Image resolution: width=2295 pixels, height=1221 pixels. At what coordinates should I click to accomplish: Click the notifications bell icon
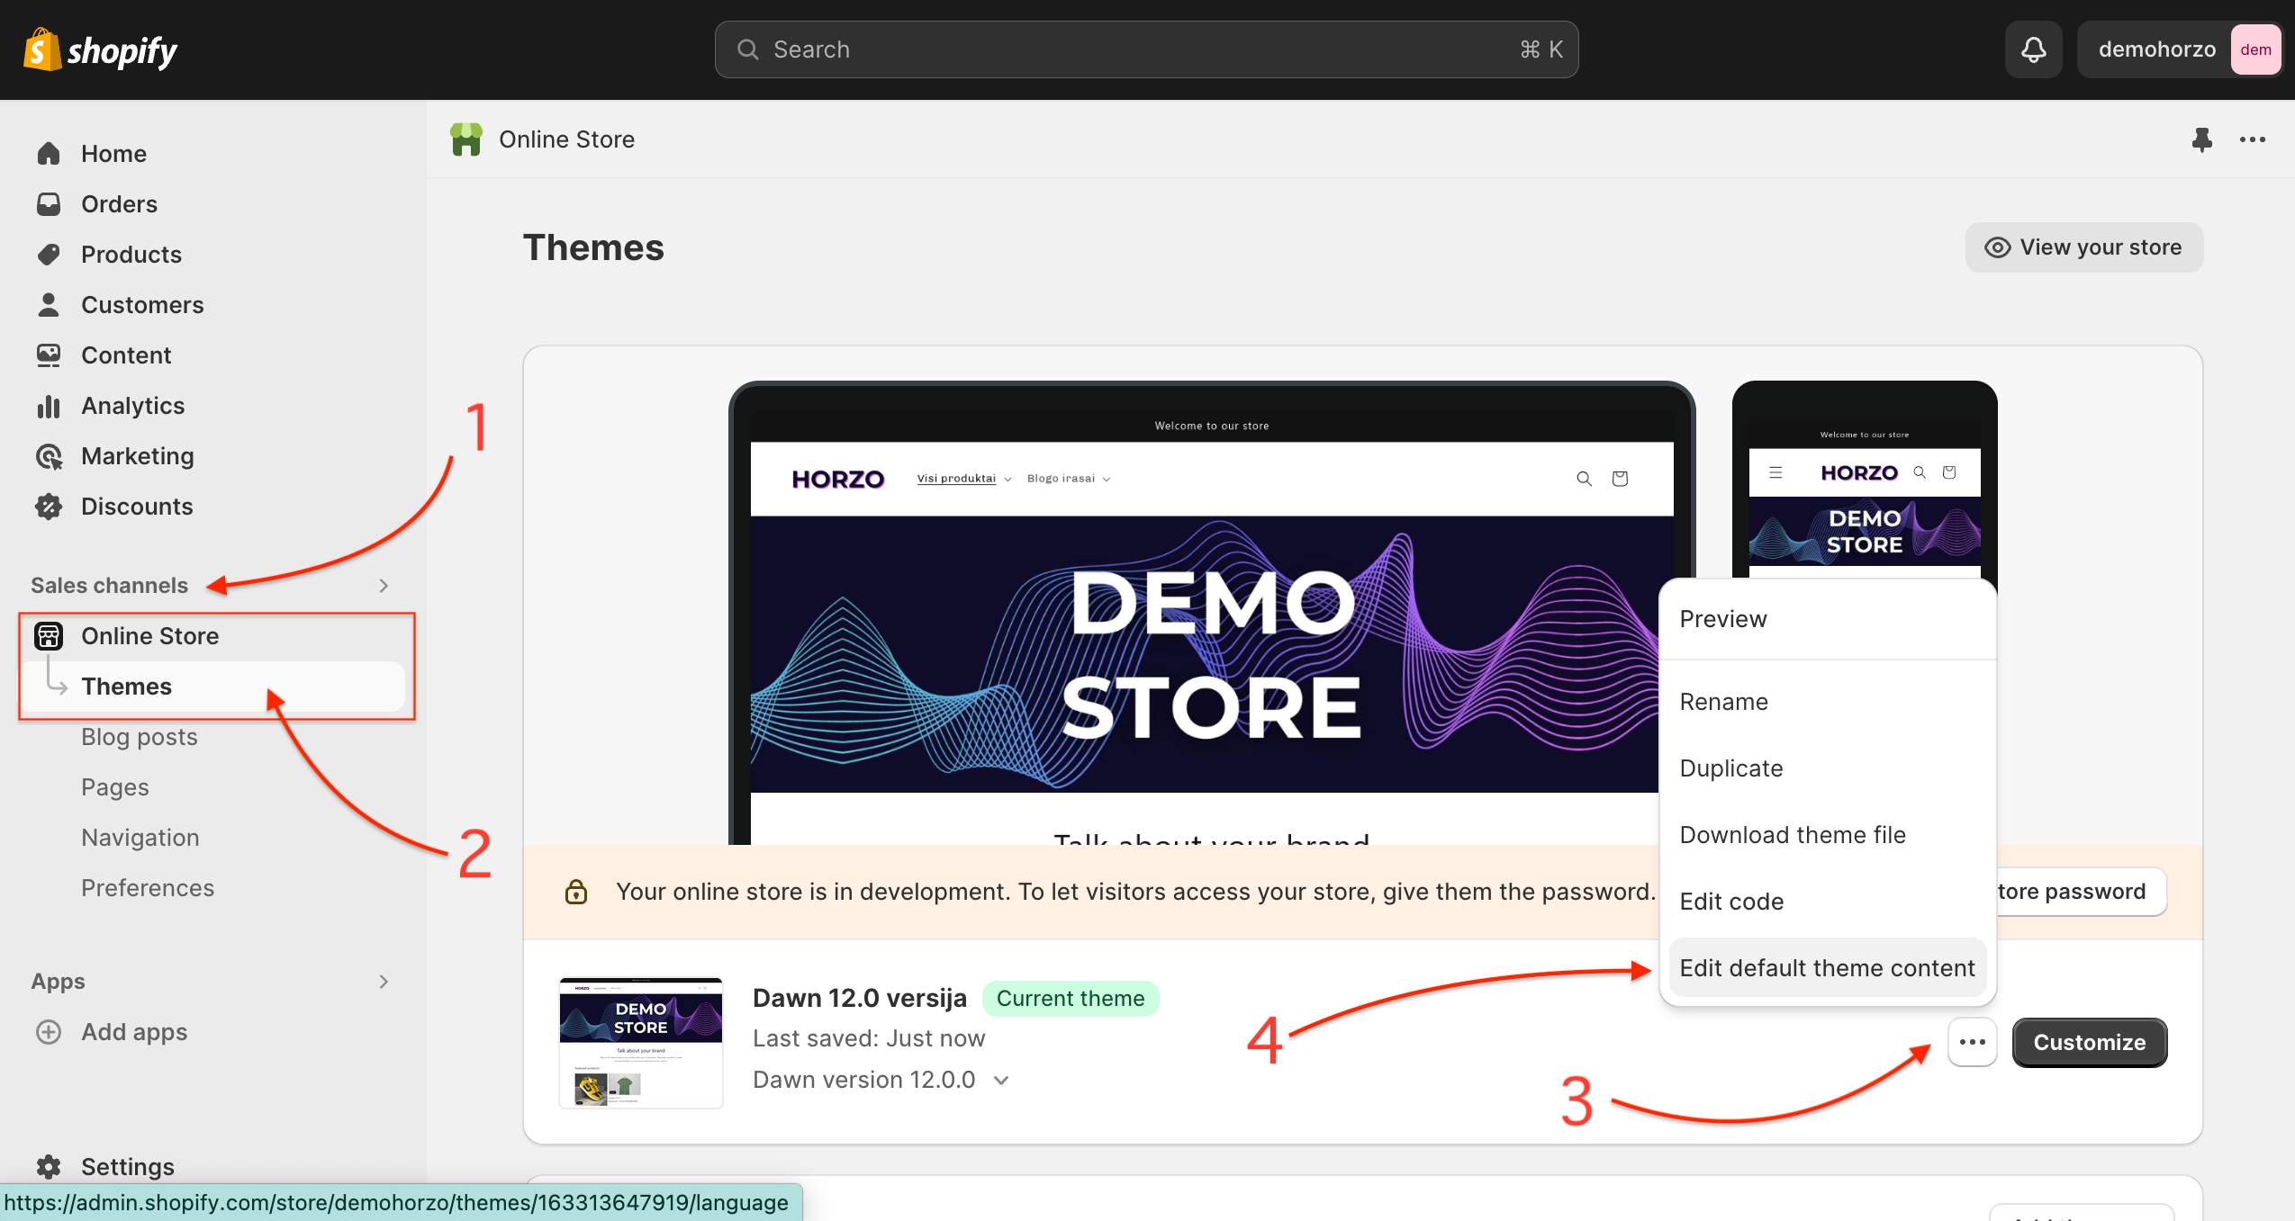pos(2033,49)
